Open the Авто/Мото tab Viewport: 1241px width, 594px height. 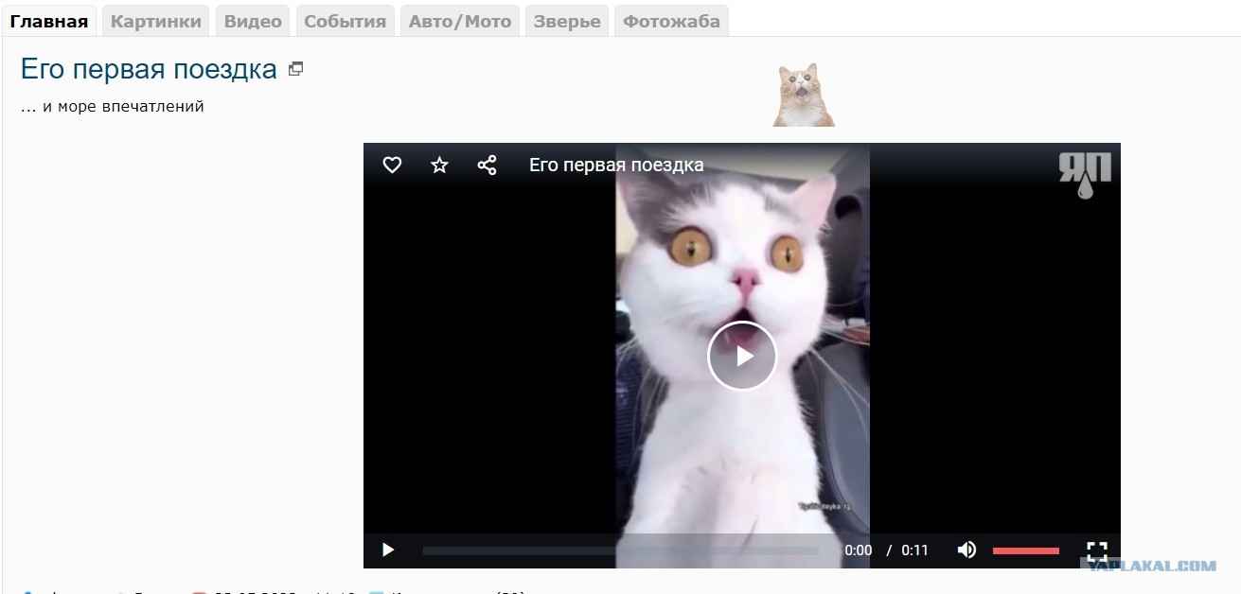[x=460, y=21]
